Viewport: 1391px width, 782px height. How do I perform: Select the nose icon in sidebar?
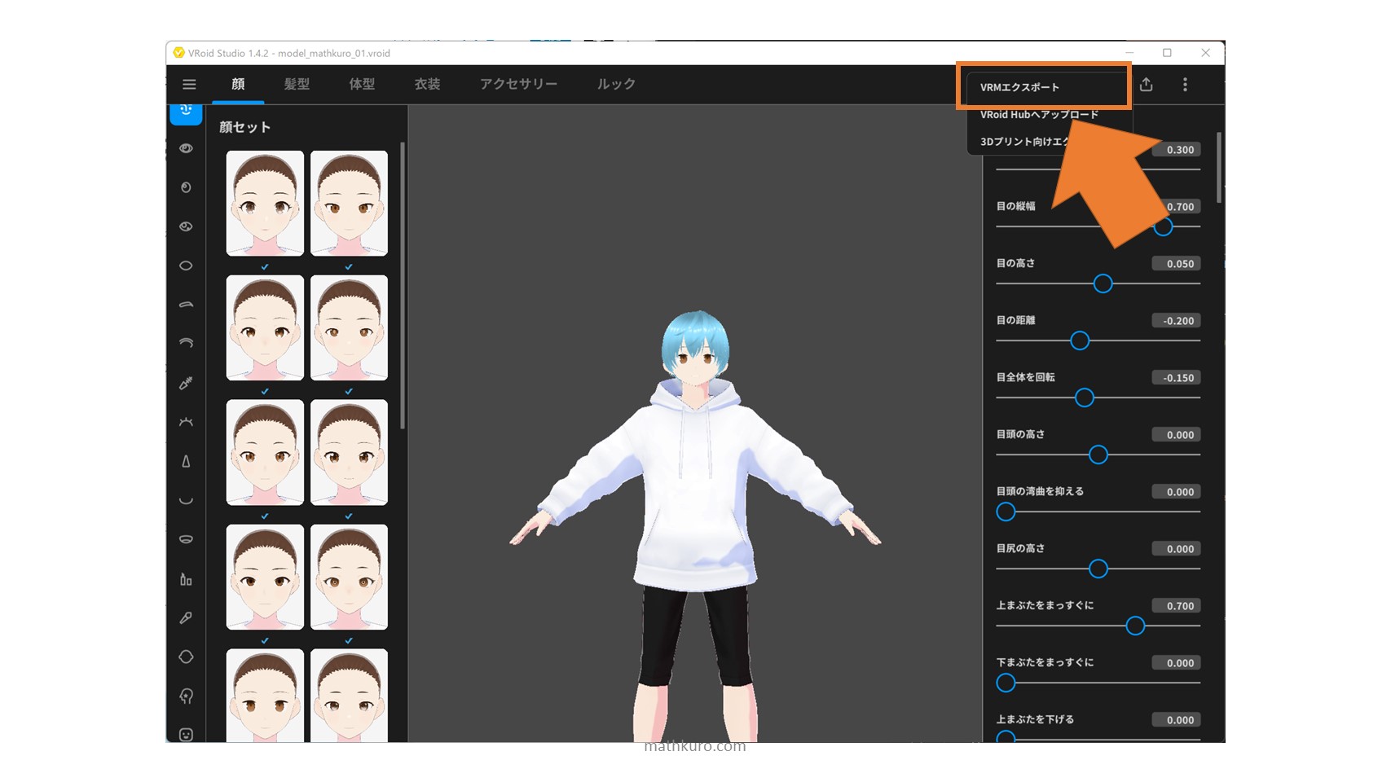pos(186,461)
